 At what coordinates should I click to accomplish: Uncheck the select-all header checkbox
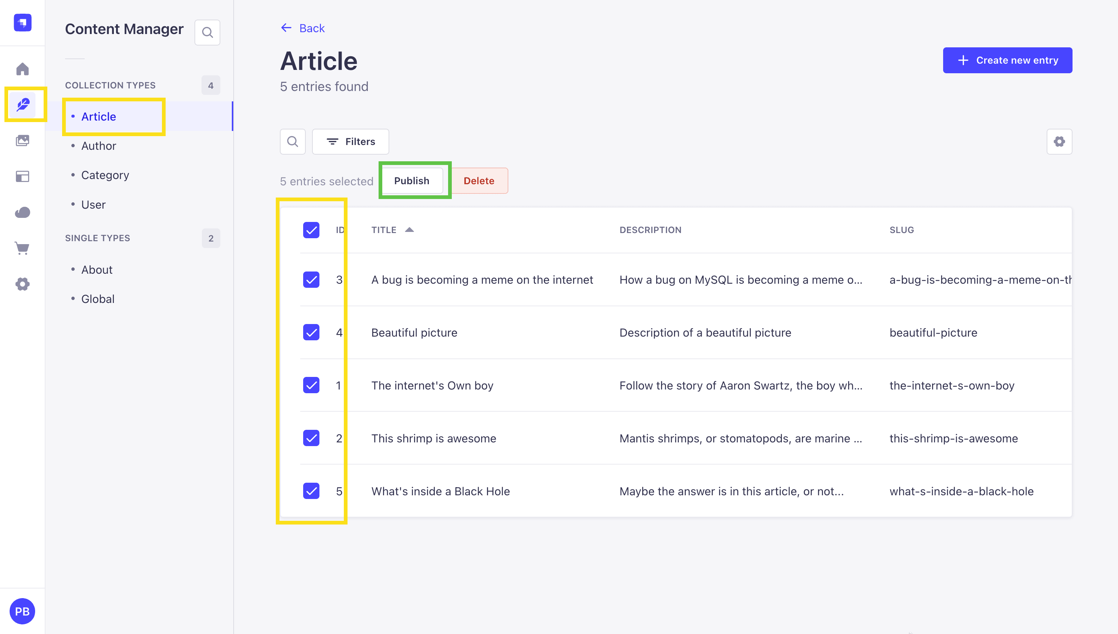coord(311,230)
